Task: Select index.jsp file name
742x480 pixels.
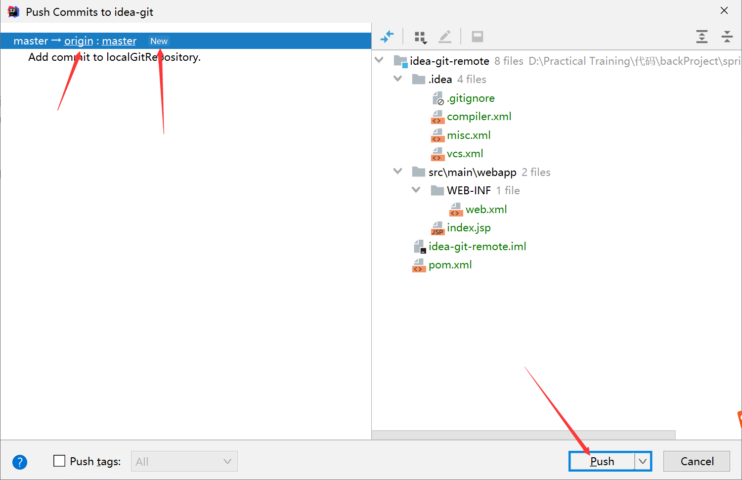Action: click(x=469, y=228)
